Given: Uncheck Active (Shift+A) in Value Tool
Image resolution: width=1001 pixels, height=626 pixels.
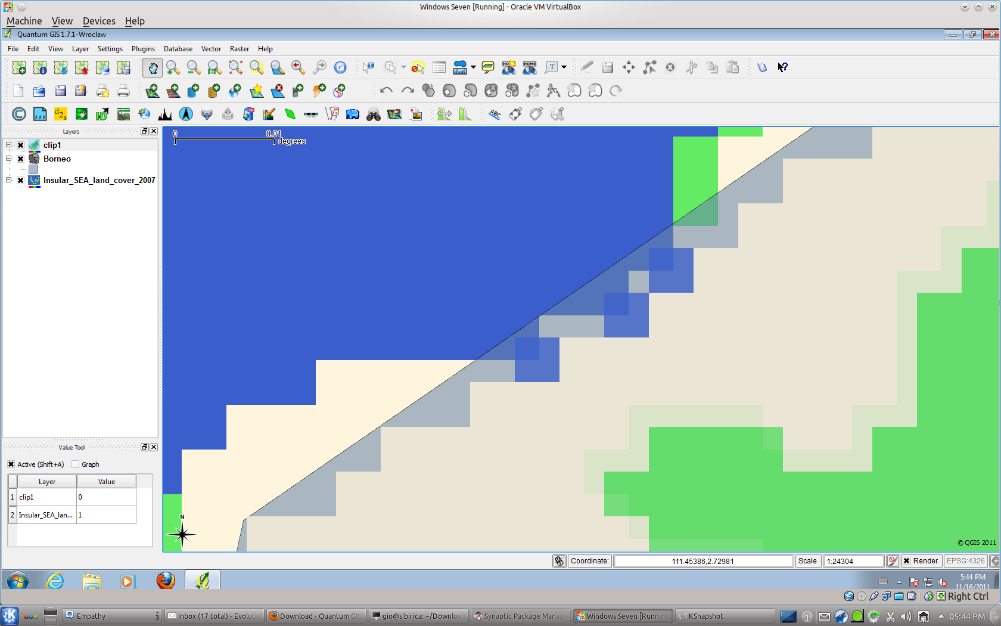Looking at the screenshot, I should coord(11,464).
